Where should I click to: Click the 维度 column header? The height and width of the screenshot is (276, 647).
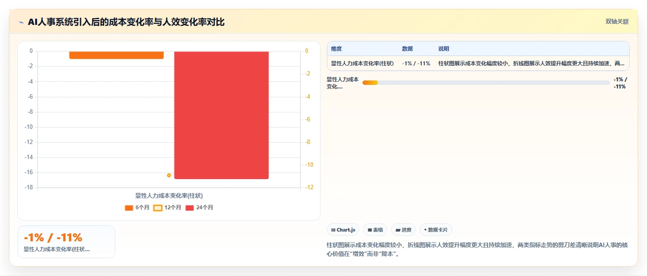click(337, 49)
